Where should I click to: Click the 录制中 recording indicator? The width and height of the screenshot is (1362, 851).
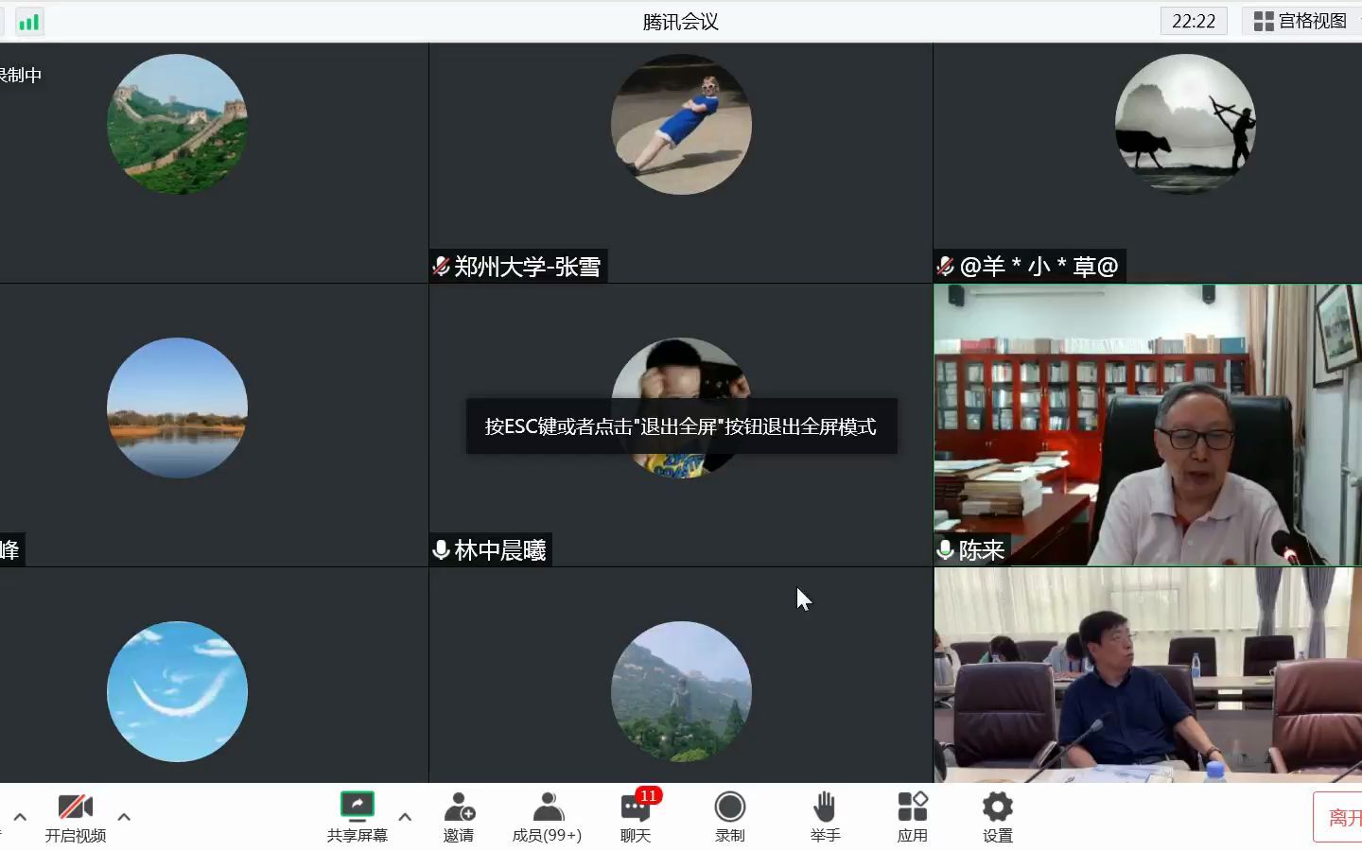coord(21,75)
